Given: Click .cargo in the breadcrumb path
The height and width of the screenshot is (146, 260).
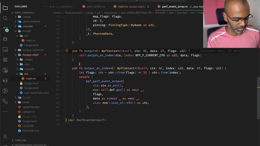Looking at the screenshot, I should point(89,13).
